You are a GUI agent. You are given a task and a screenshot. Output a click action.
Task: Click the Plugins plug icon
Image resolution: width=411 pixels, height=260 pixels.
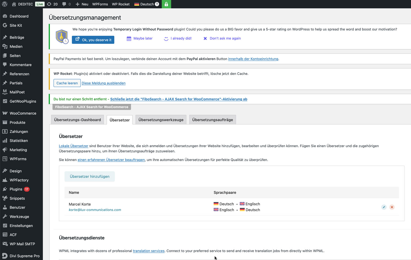point(5,189)
